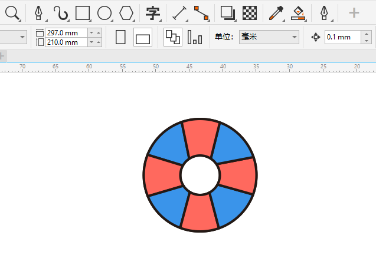The image size is (376, 265).
Task: Click the left red wheel segment
Action: (x=162, y=175)
